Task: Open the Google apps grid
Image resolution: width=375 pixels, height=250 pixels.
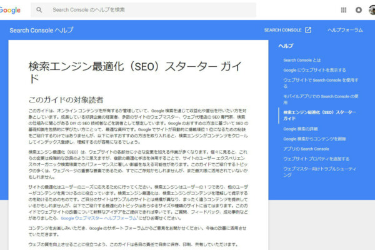Action: pos(344,10)
